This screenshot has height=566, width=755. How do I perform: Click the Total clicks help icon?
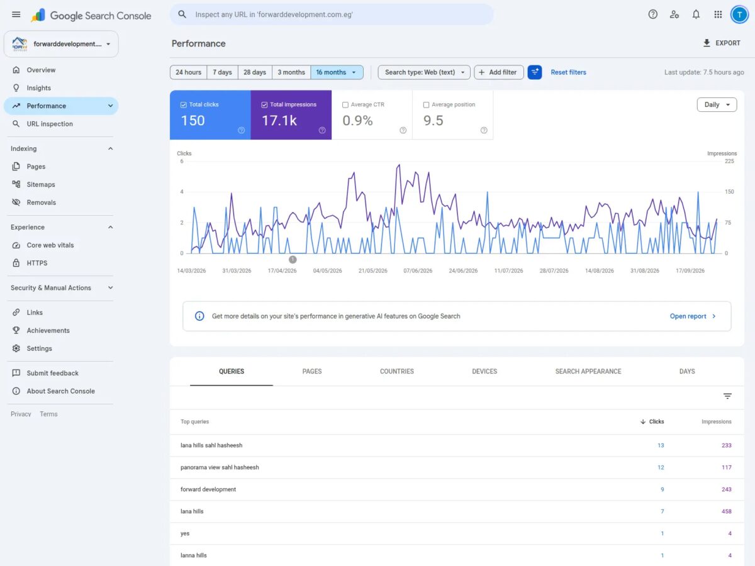pos(241,131)
